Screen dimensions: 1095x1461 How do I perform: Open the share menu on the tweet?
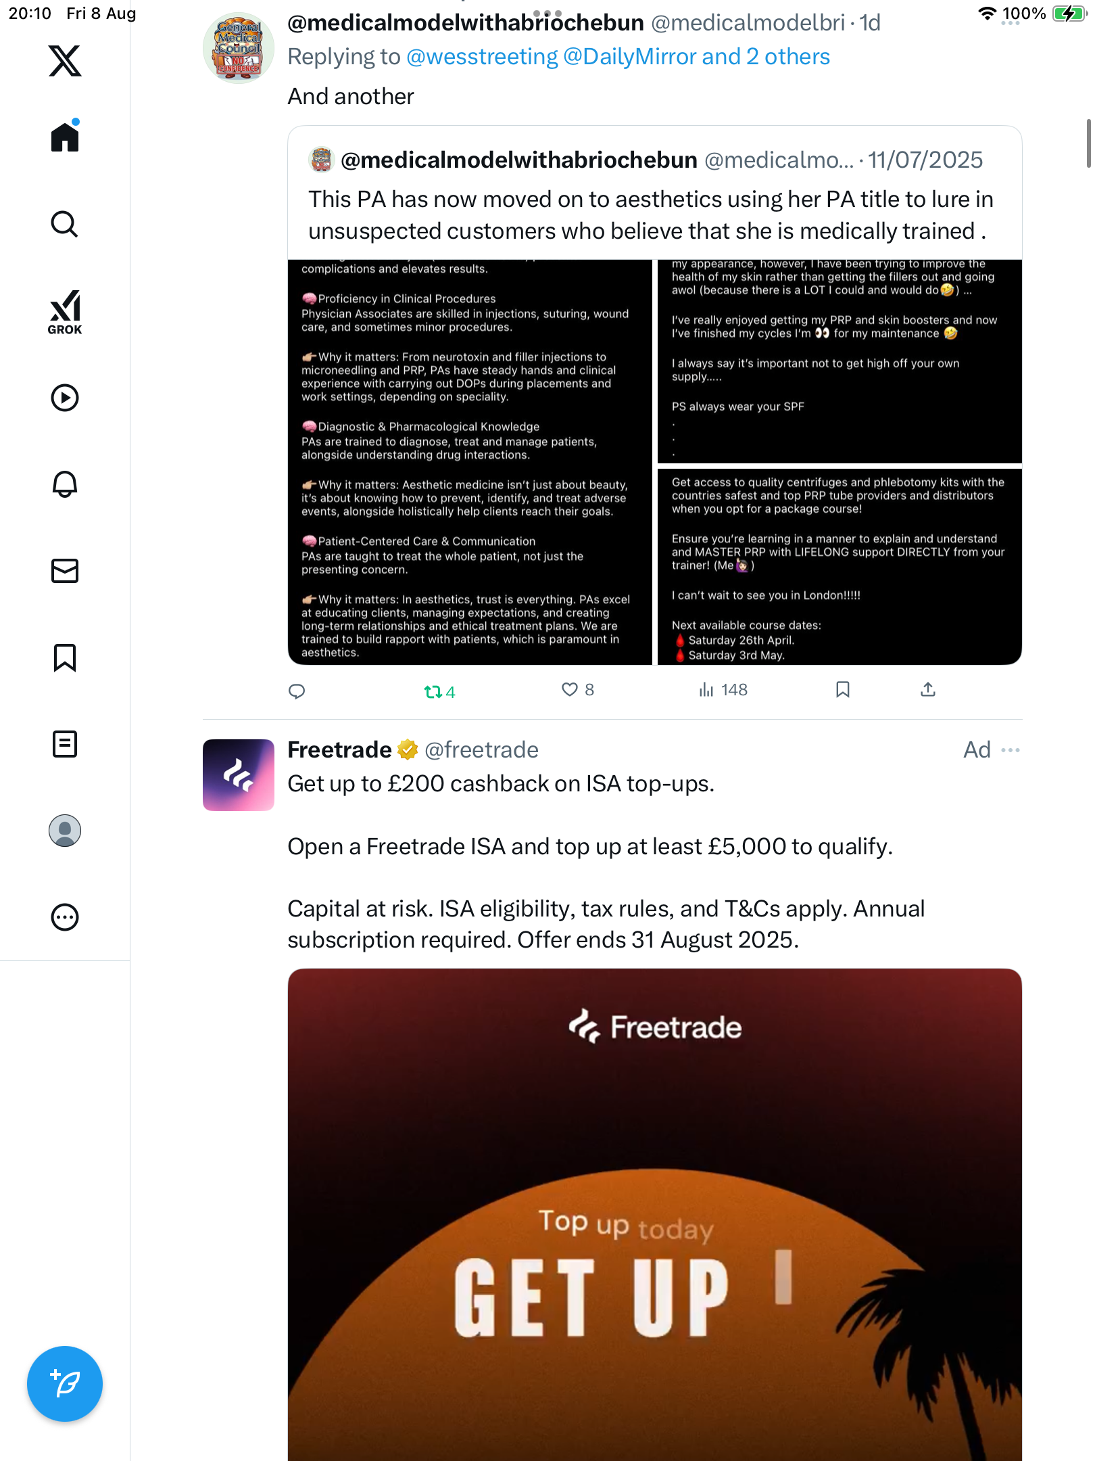click(928, 690)
